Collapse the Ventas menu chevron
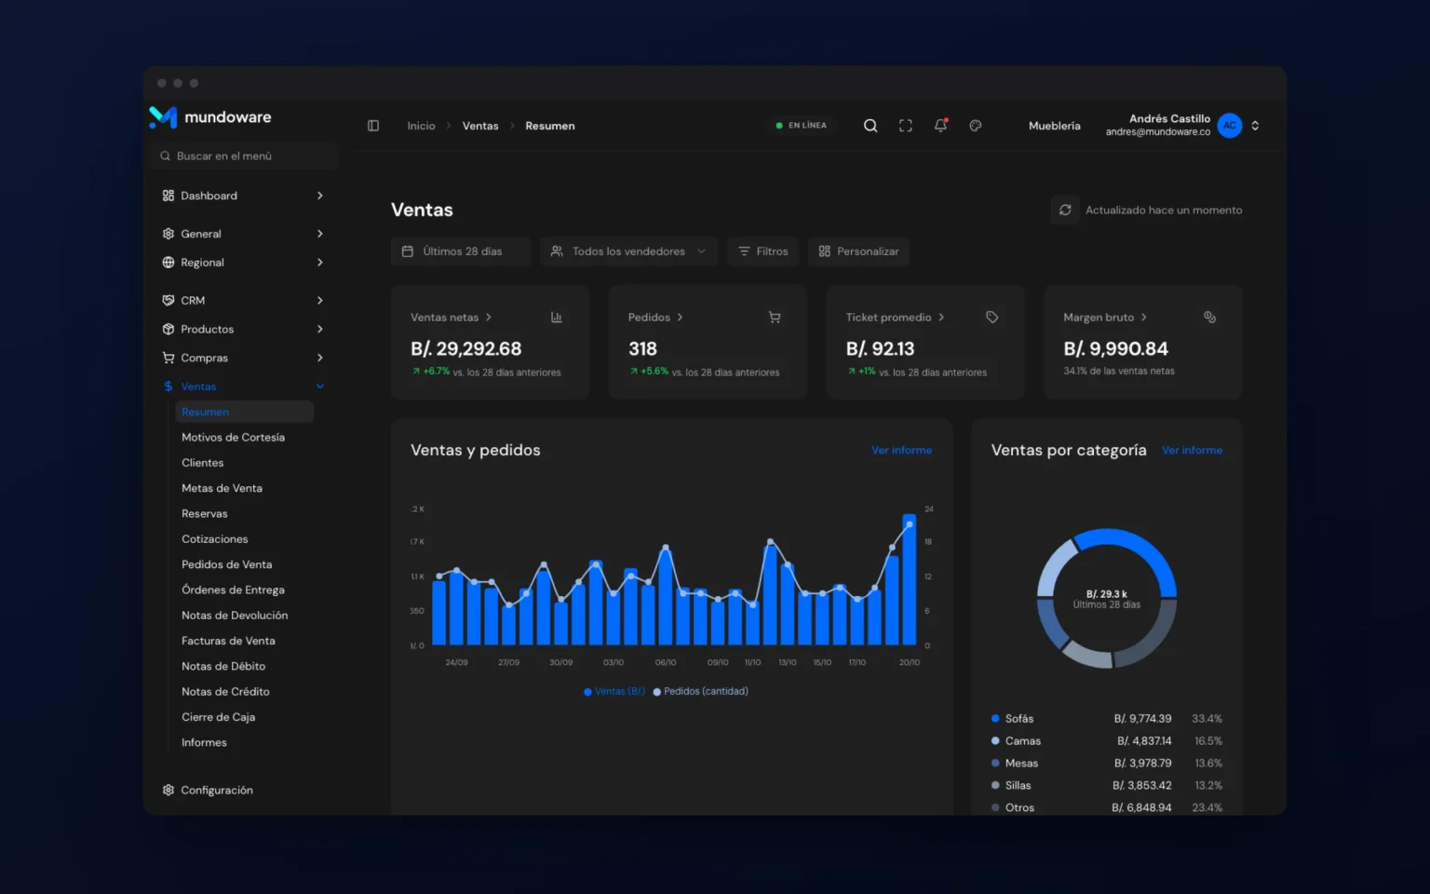Screen dimensions: 1430x894 pyautogui.click(x=320, y=386)
